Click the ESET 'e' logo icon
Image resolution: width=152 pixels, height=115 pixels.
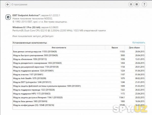pyautogui.click(x=8, y=17)
